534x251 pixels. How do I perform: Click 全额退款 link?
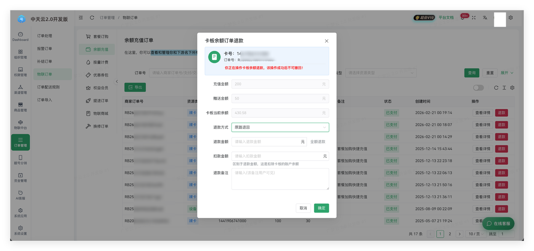318,142
